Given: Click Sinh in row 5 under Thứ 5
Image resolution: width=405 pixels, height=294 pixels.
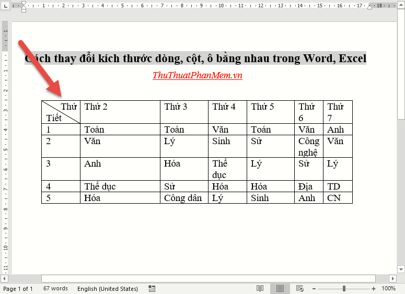Looking at the screenshot, I should click(x=271, y=198).
